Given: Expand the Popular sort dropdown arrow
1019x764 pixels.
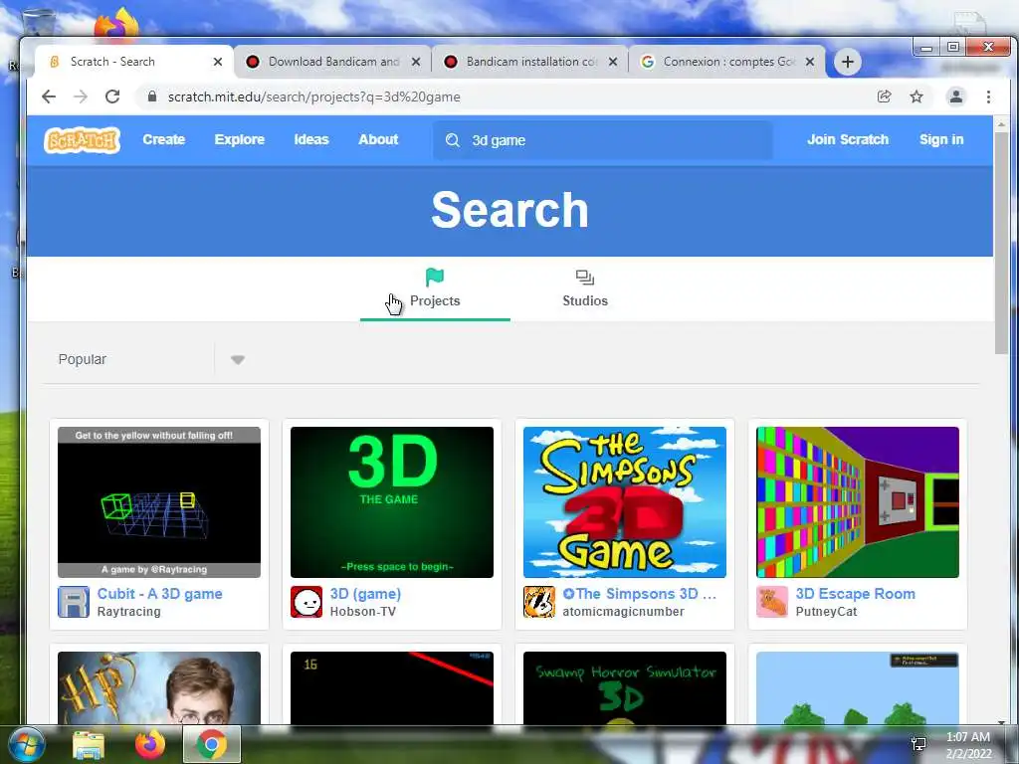Looking at the screenshot, I should 238,360.
